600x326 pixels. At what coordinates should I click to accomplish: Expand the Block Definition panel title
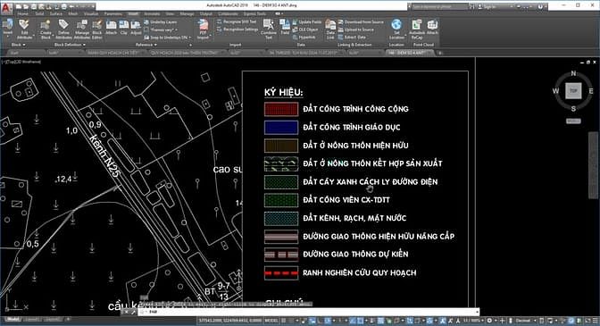(70, 45)
